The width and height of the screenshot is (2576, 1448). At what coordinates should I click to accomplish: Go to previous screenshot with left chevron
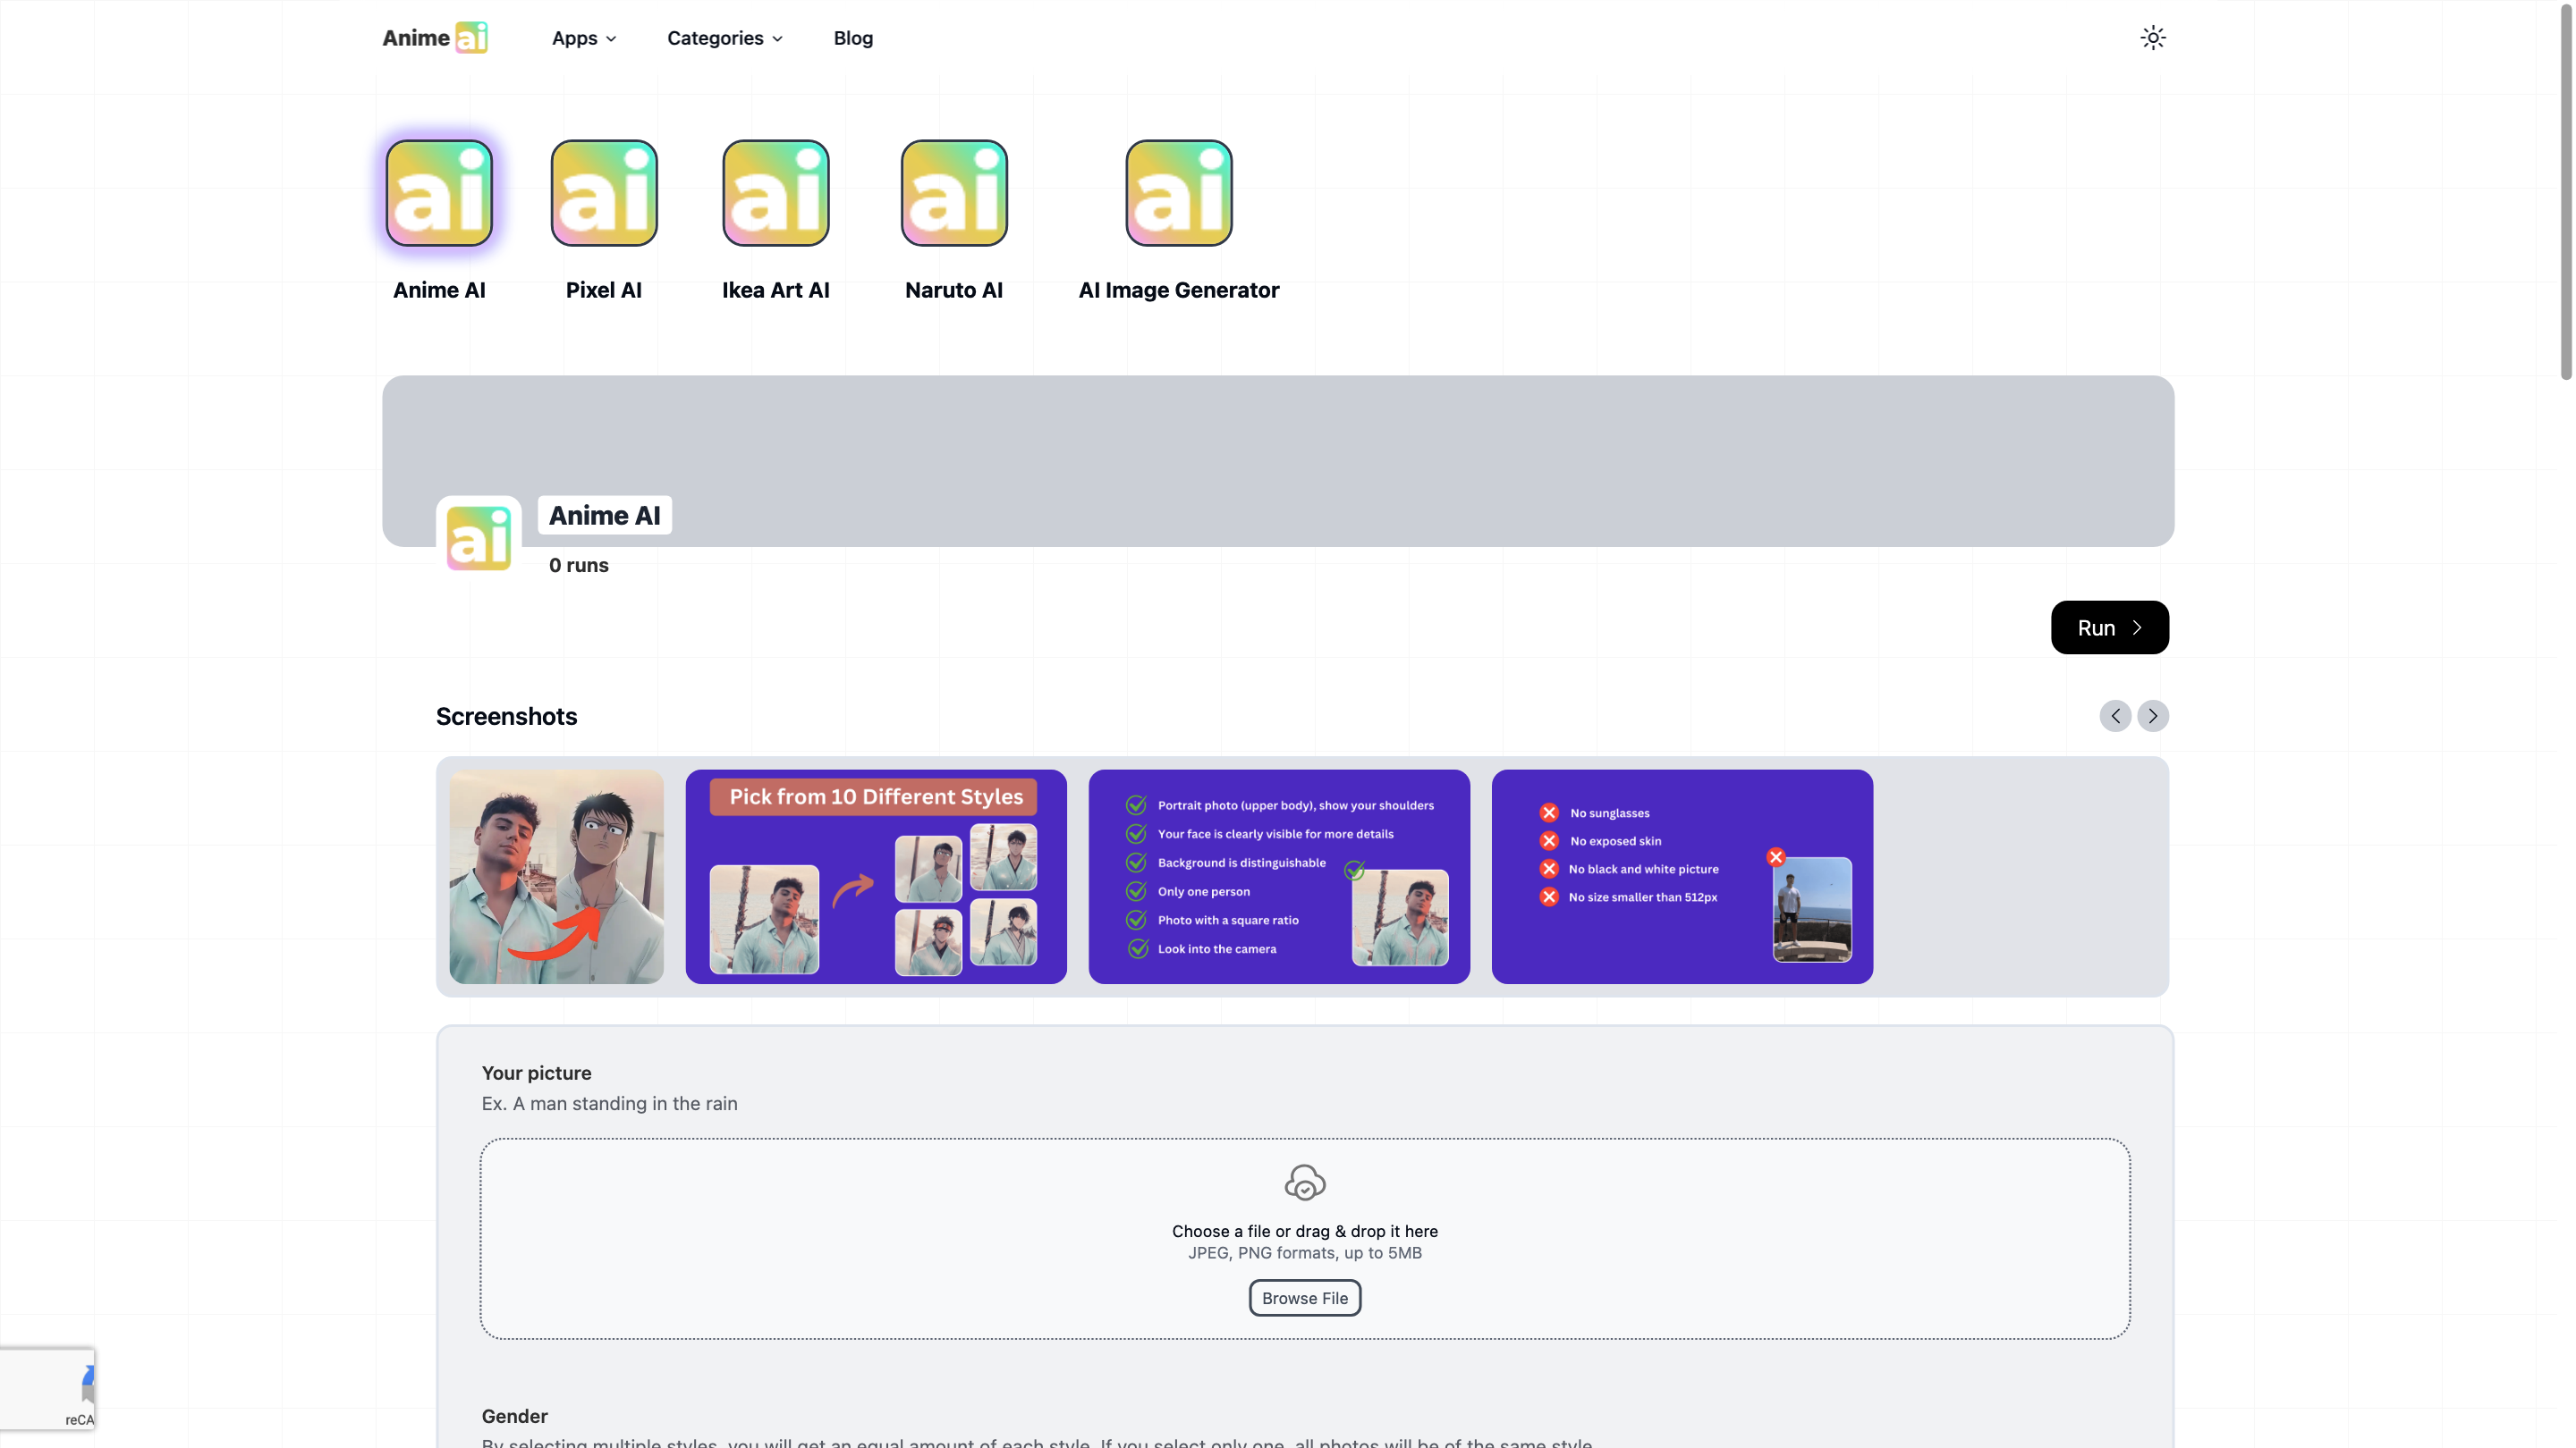pos(2115,715)
